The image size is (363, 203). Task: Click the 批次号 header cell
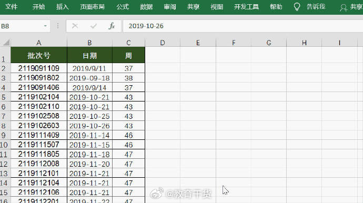click(39, 55)
